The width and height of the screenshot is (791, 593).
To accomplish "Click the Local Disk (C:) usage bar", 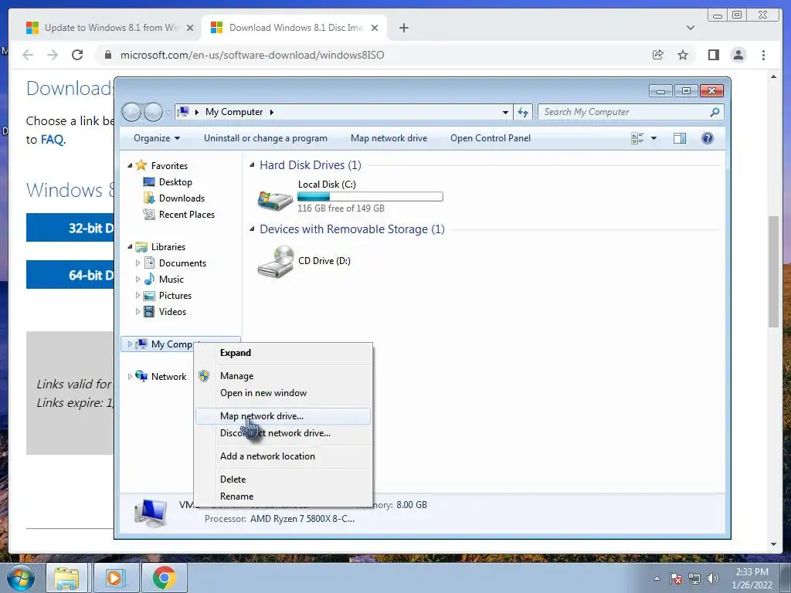I will tap(370, 197).
